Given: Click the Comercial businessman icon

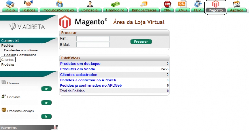Looking at the screenshot, I should click(x=90, y=4).
